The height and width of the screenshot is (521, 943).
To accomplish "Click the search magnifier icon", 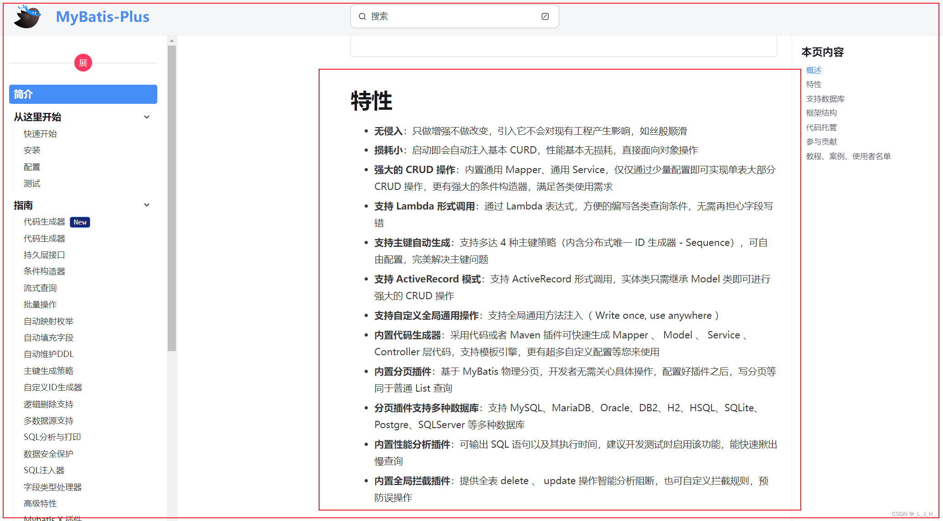I will click(x=362, y=16).
